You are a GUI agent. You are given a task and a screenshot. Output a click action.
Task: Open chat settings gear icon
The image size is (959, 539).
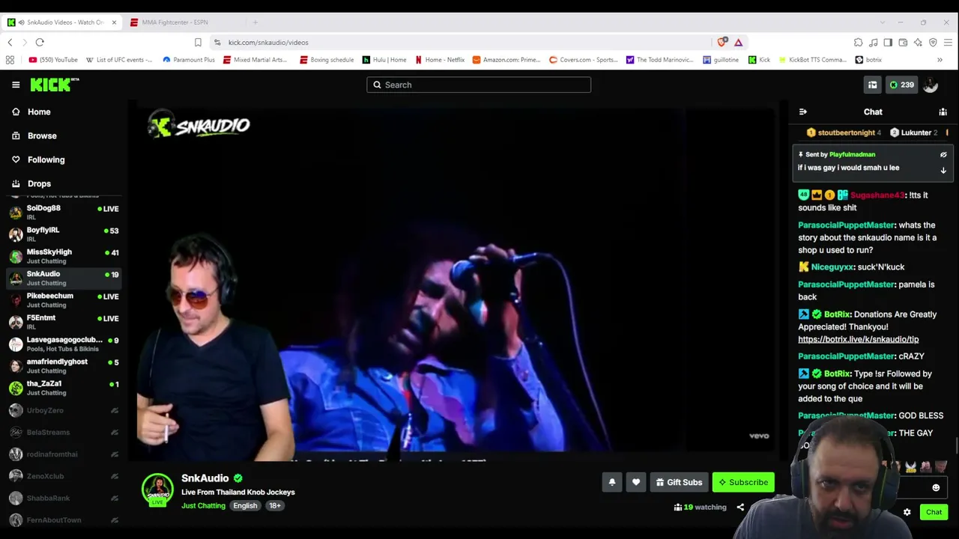pos(907,513)
